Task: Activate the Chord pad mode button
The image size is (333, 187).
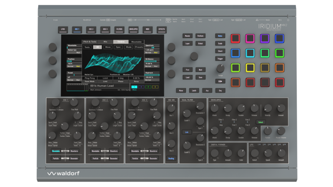Action: pos(220,51)
